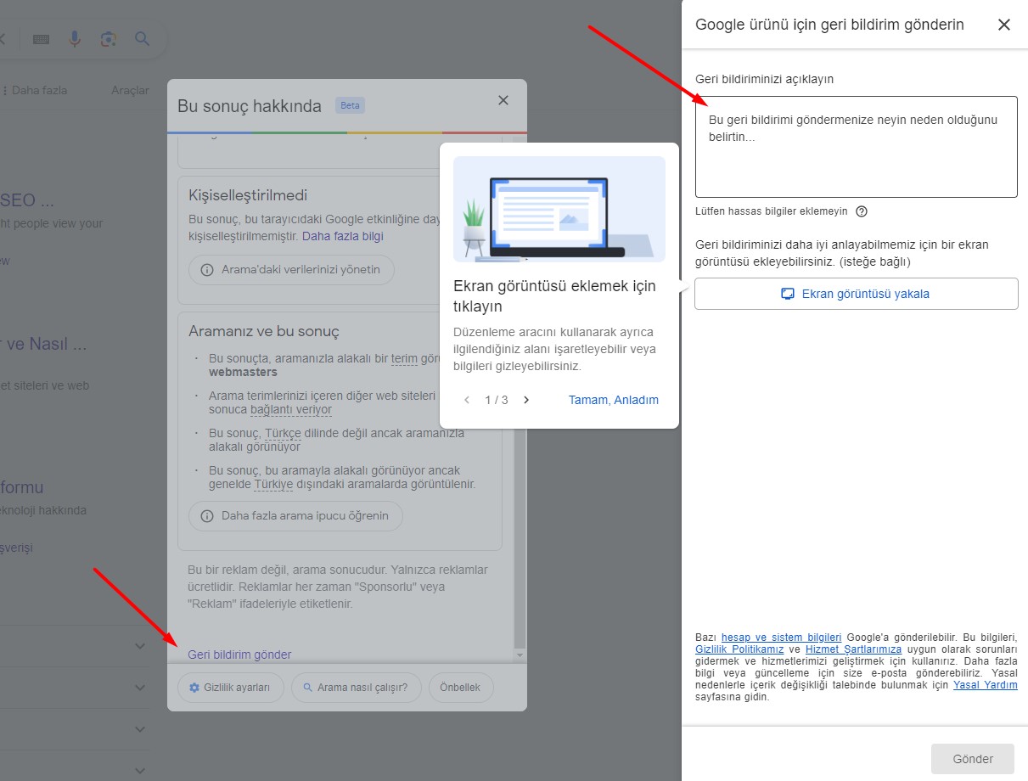
Task: Click Arama'daki verilerinizi yönetin button
Action: pyautogui.click(x=291, y=270)
